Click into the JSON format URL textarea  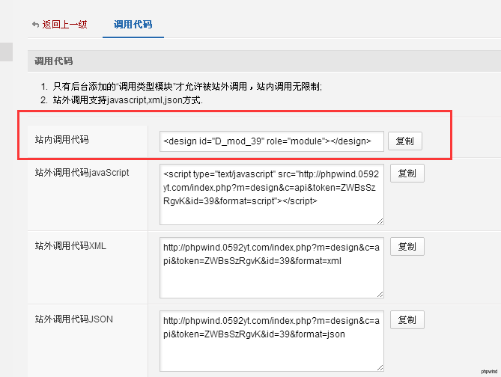271,340
